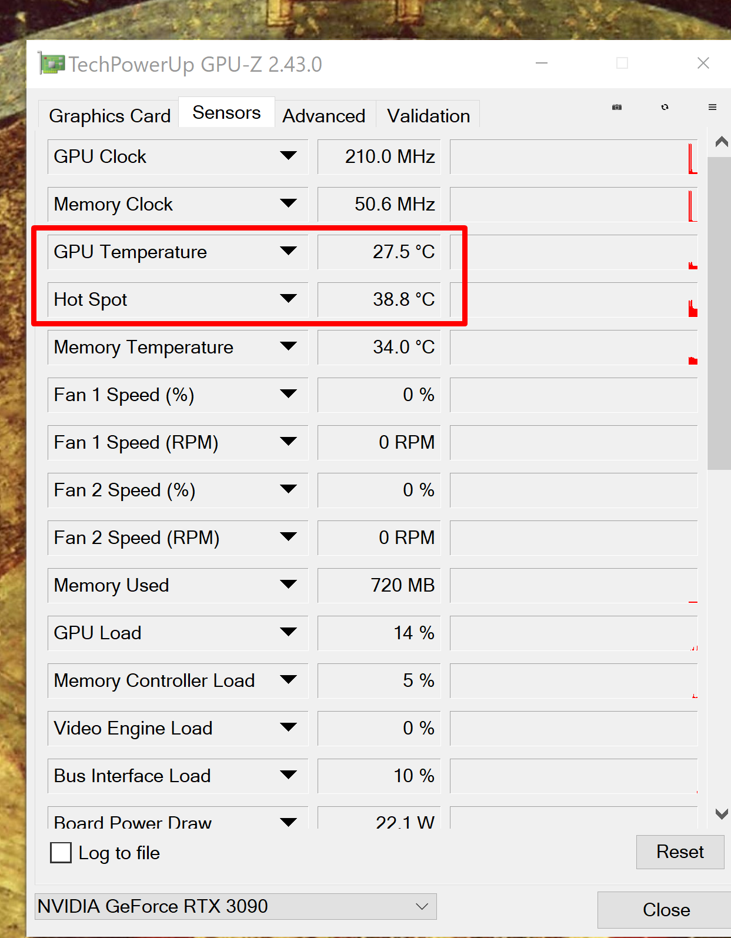Minimize the GPU-Z window
731x938 pixels.
(x=542, y=63)
